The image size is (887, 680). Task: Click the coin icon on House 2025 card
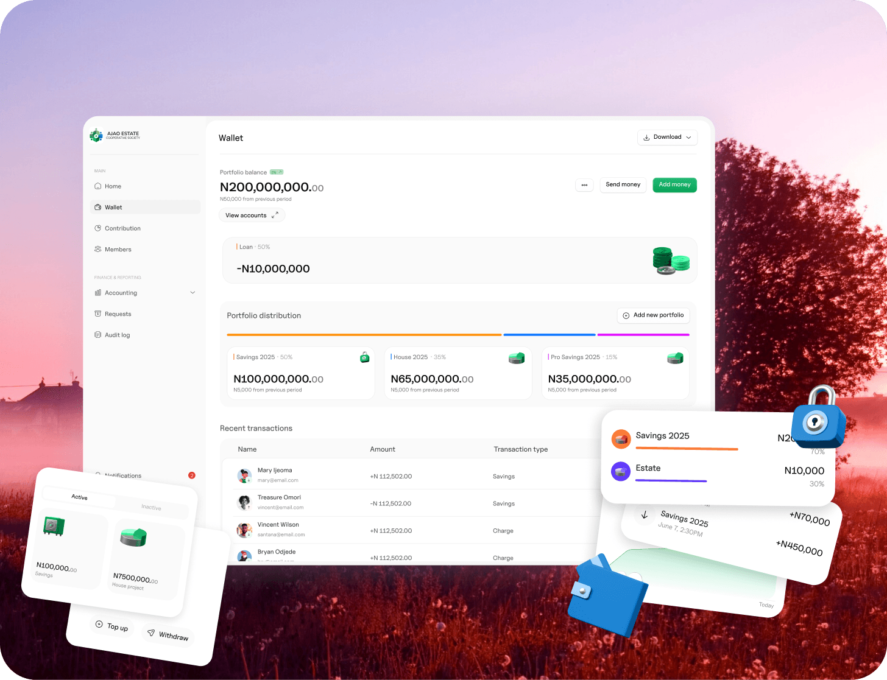[517, 358]
